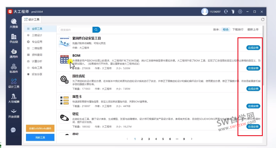Click the refresh icon at top right
The image size is (276, 148).
[263, 19]
